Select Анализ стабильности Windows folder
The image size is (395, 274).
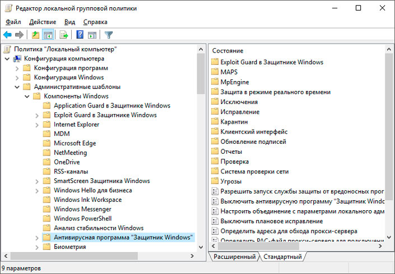(x=99, y=228)
